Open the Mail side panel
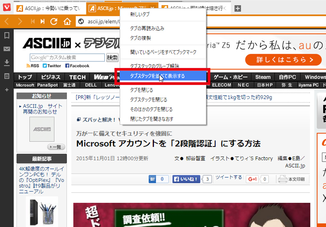This screenshot has width=326, height=227. [7, 49]
